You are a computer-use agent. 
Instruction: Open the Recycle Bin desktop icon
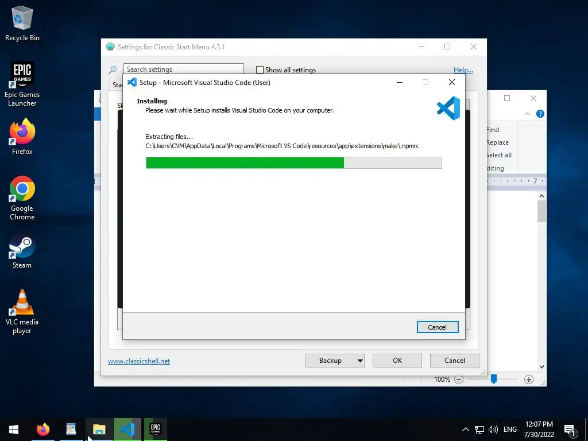tap(22, 23)
